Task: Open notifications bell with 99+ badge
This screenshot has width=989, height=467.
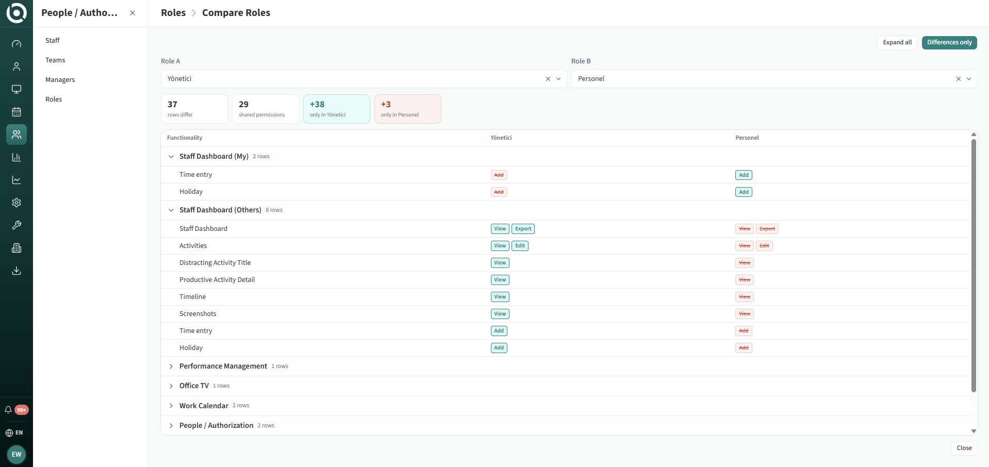Action: pos(16,410)
